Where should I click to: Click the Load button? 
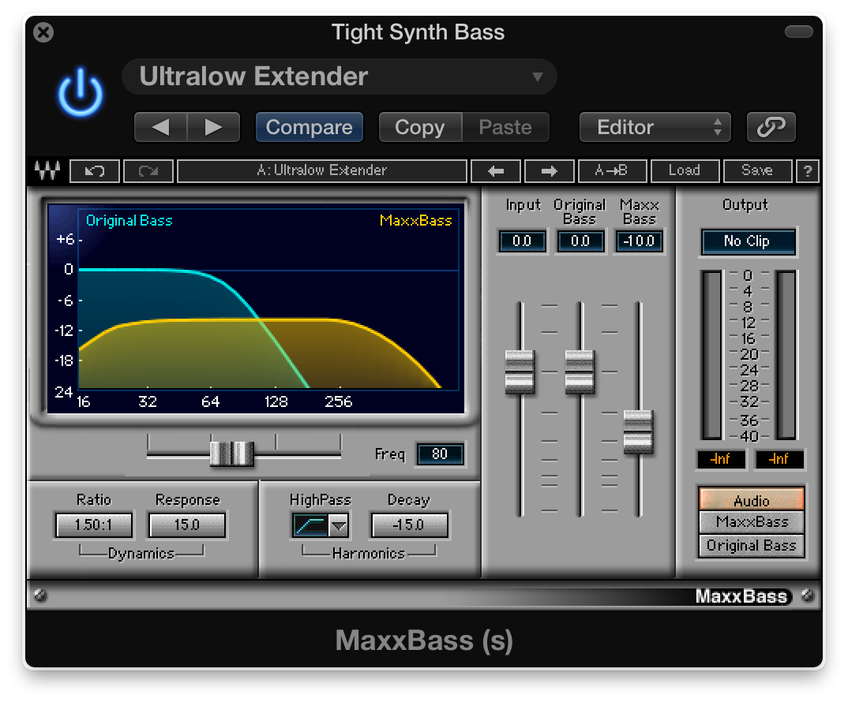[685, 171]
